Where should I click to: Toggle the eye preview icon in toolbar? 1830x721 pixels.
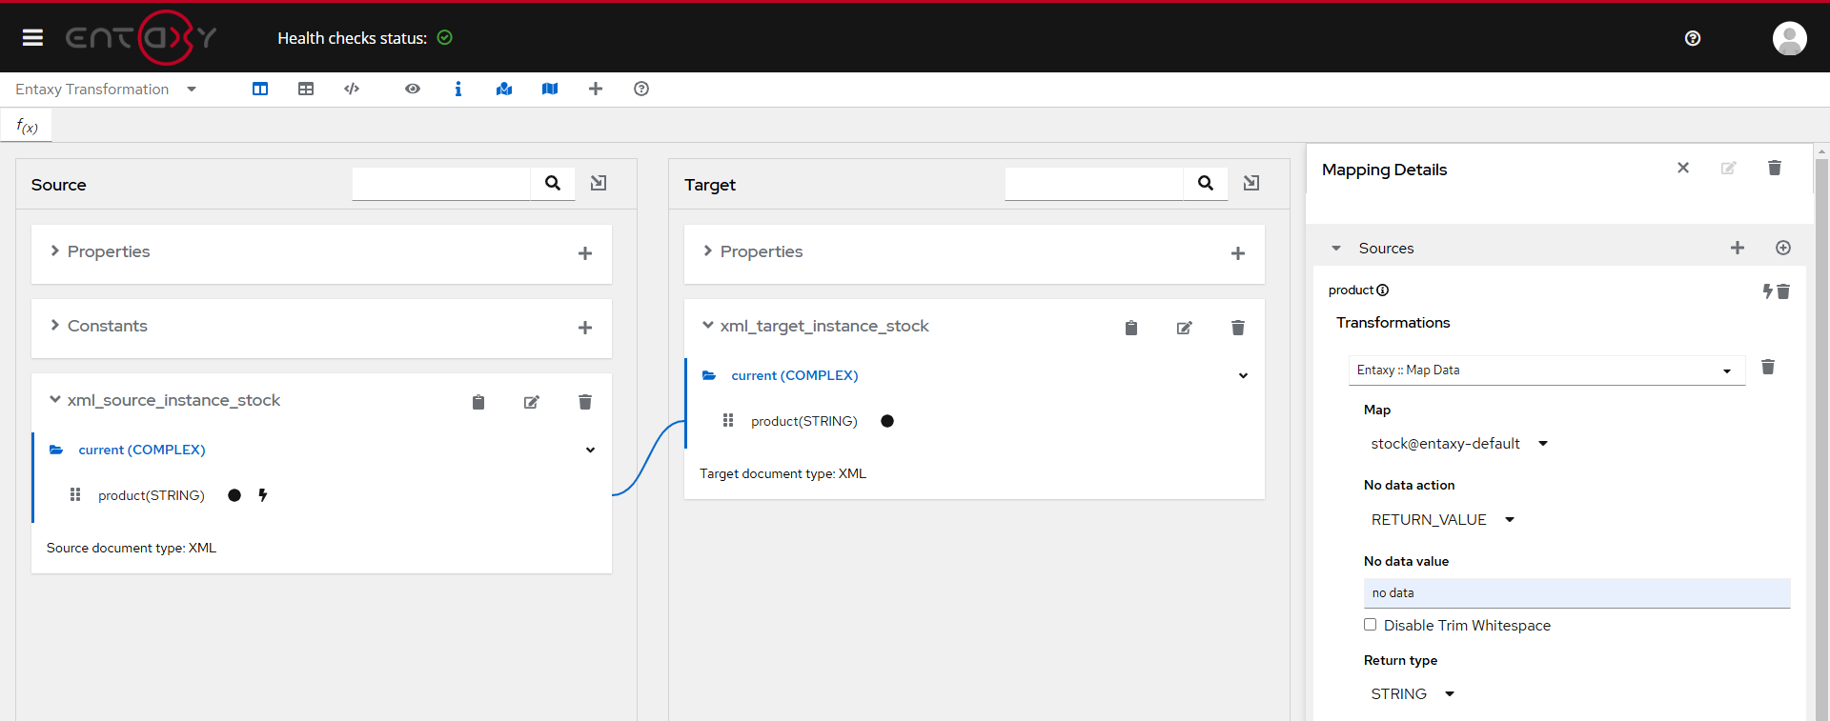click(x=413, y=89)
